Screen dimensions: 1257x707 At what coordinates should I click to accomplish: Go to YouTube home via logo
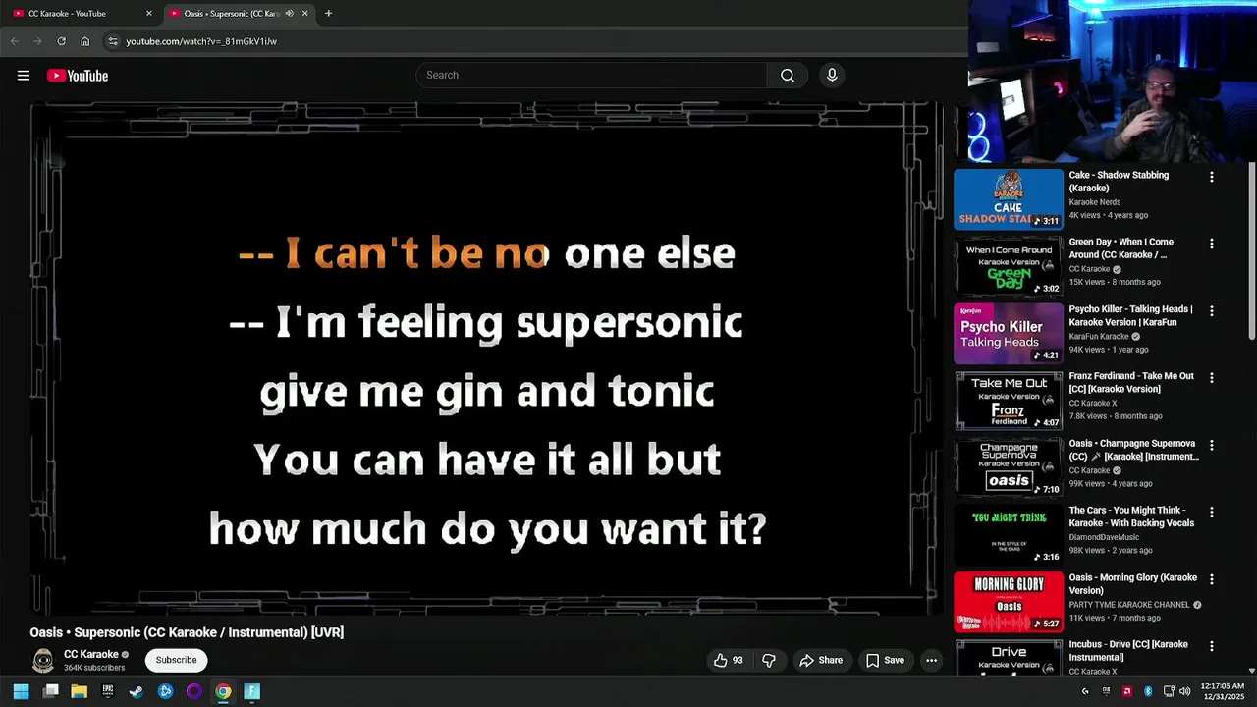pyautogui.click(x=78, y=76)
